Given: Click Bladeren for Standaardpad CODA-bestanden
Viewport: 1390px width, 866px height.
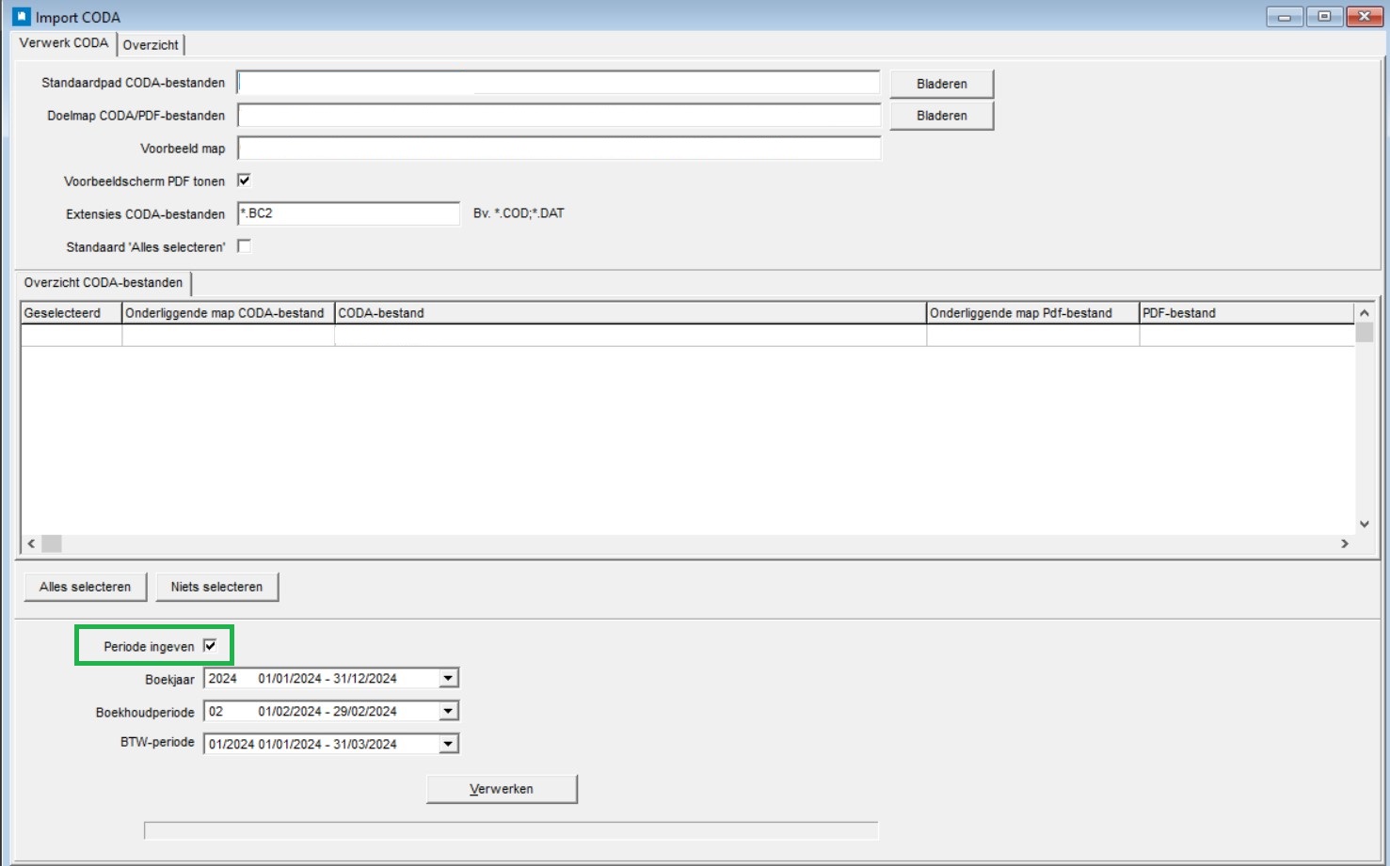Looking at the screenshot, I should [941, 84].
